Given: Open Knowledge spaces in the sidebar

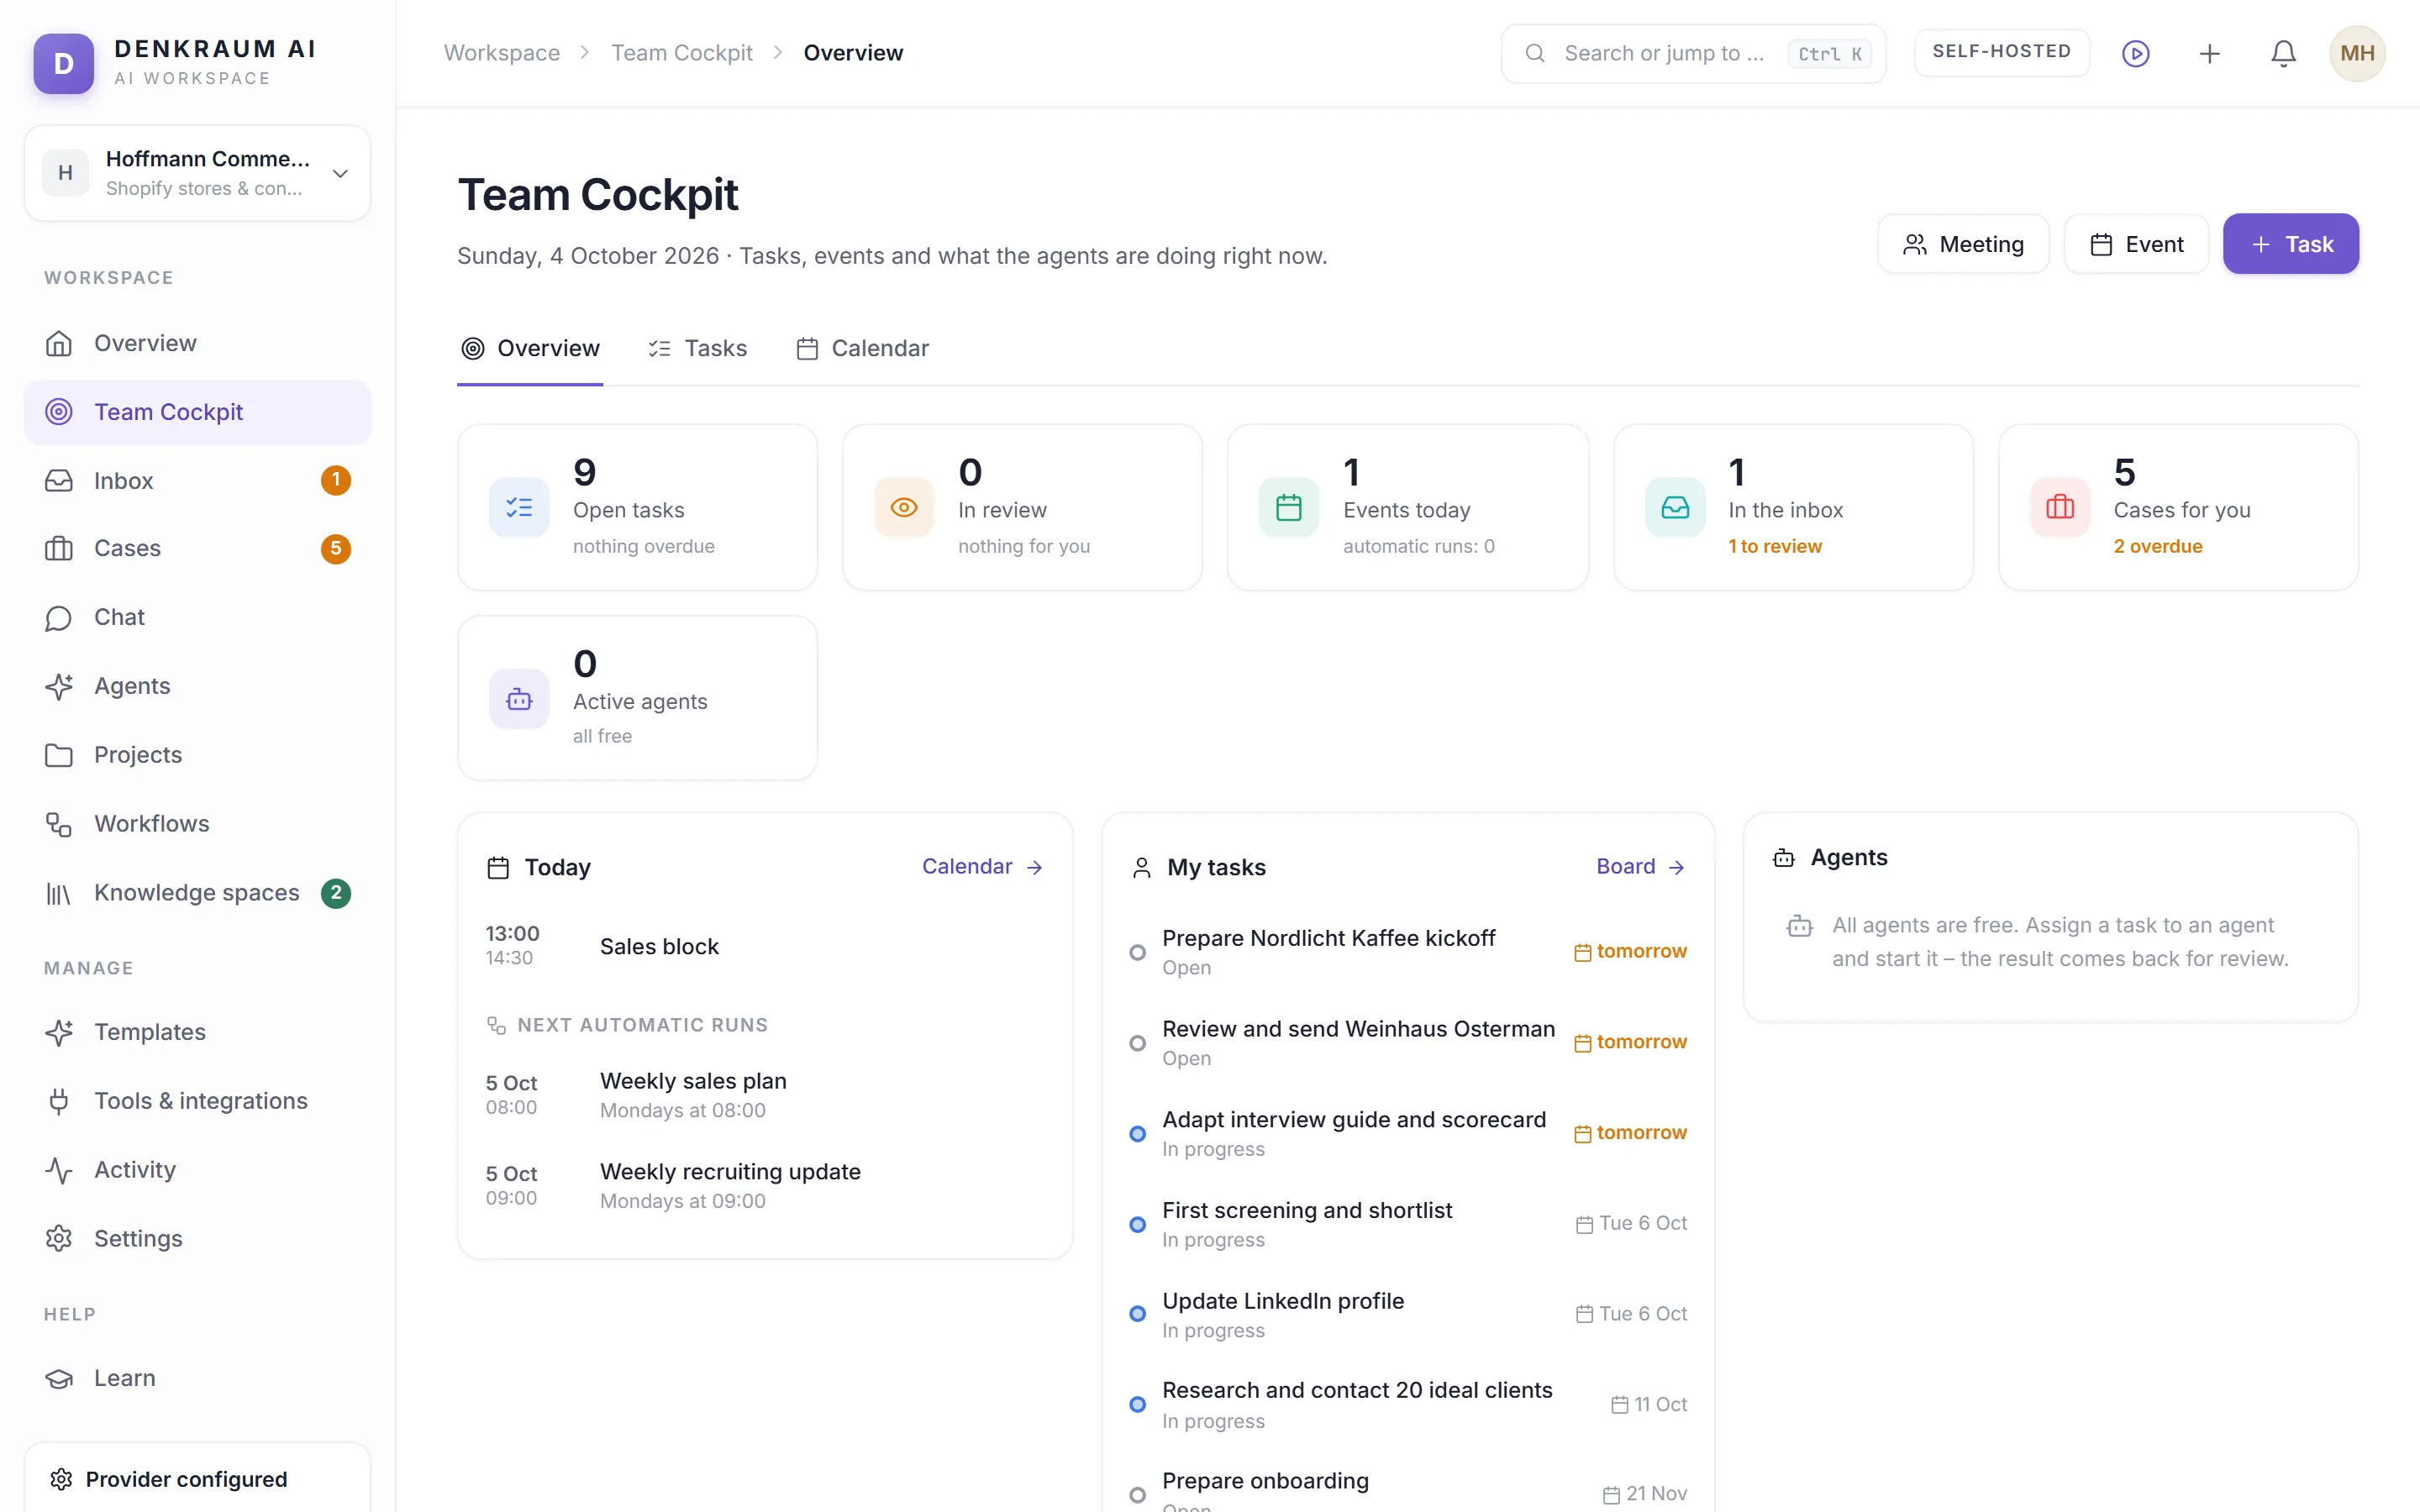Looking at the screenshot, I should 197,892.
